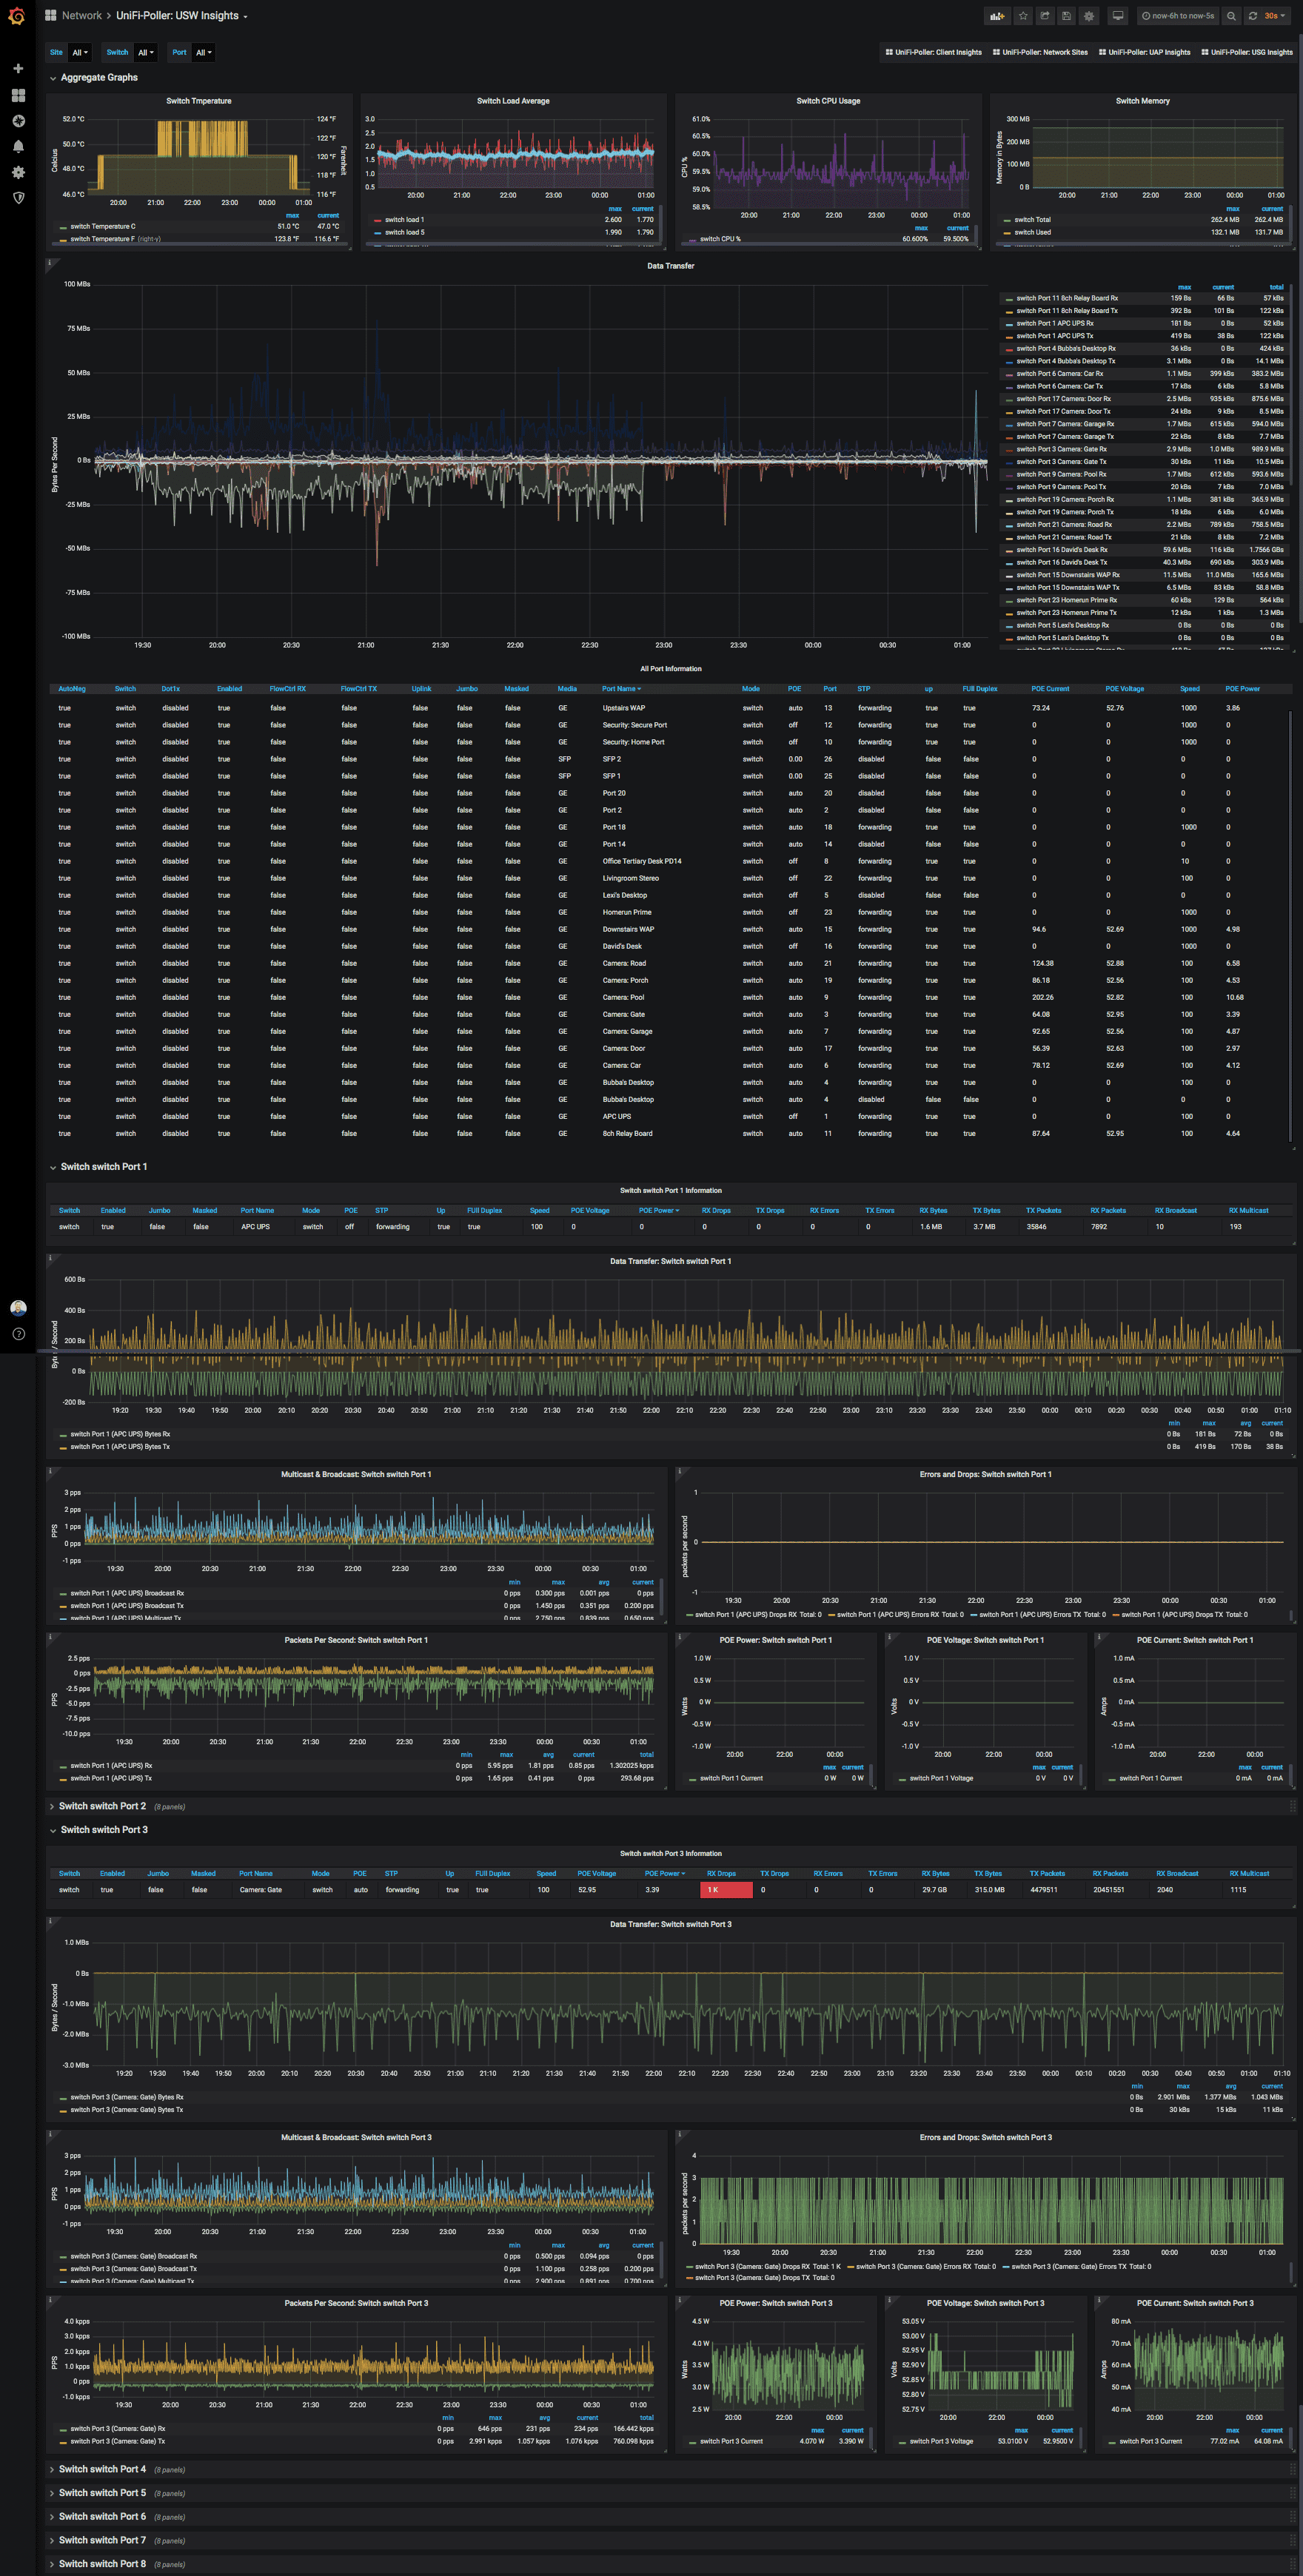Toggle 'switch Port 1 APC UPS Rx' legend series
This screenshot has width=1303, height=2576.
click(1055, 323)
